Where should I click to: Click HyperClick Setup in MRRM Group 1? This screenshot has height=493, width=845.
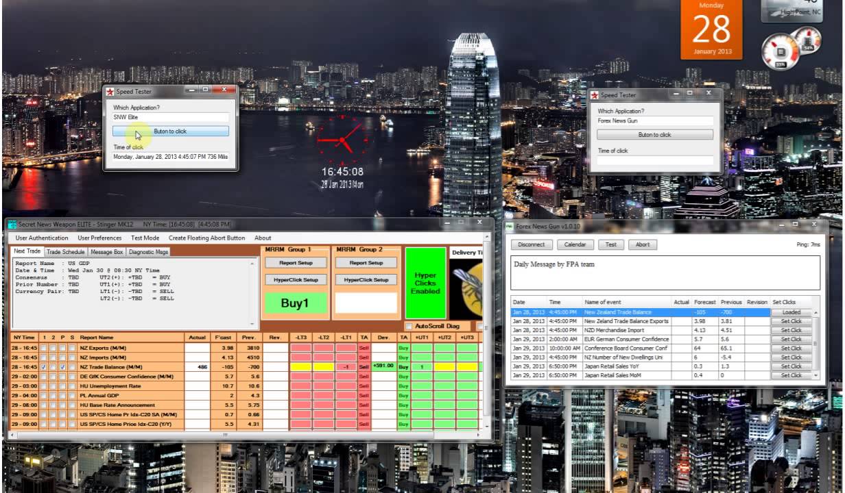[296, 279]
